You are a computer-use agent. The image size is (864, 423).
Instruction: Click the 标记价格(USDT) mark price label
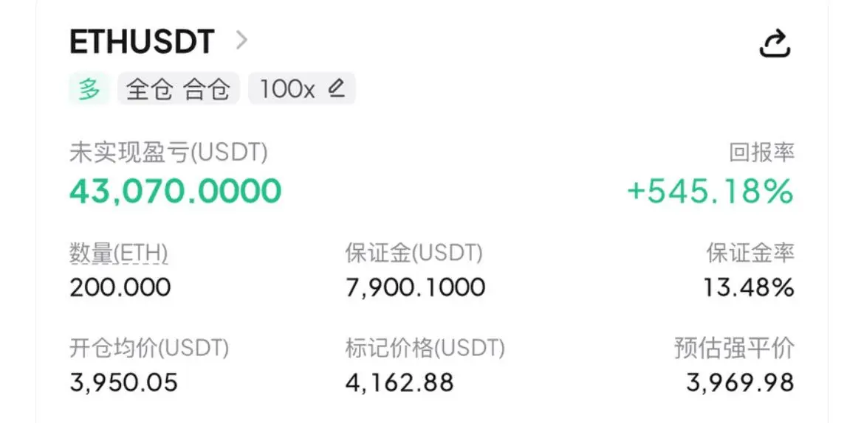pyautogui.click(x=425, y=348)
